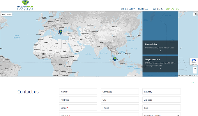Open map Terms of Use link

193,76
